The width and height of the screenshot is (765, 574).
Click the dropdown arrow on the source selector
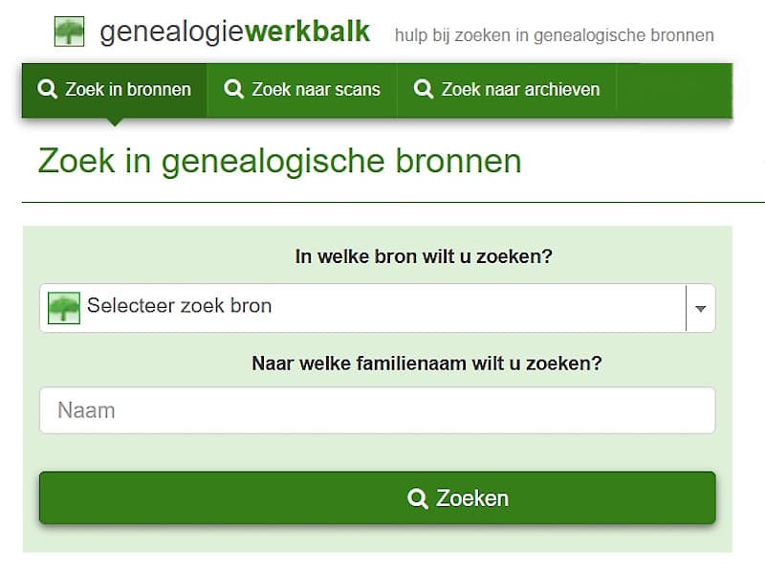pyautogui.click(x=701, y=307)
